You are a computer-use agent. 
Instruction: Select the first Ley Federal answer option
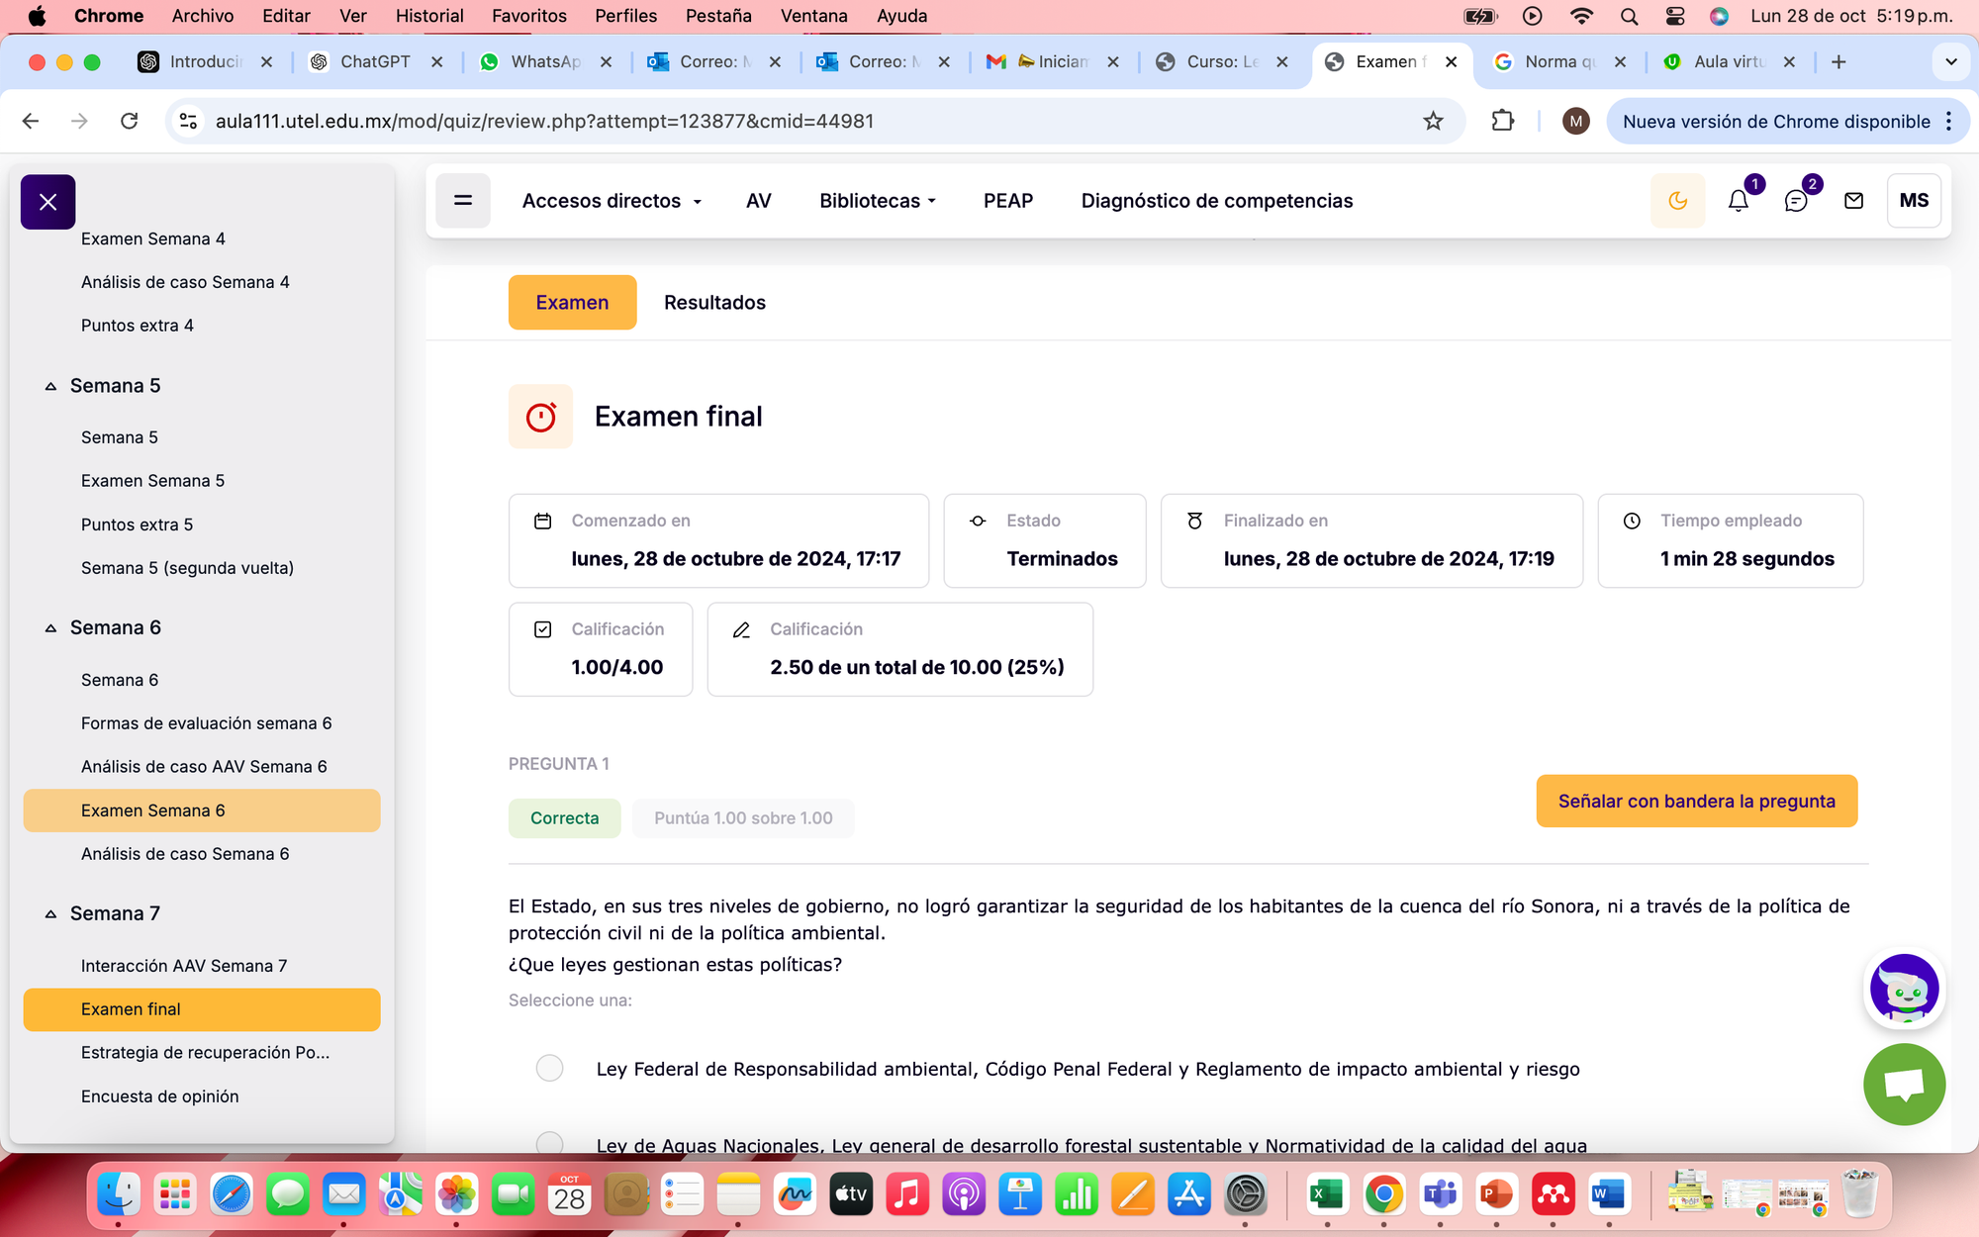click(x=549, y=1068)
